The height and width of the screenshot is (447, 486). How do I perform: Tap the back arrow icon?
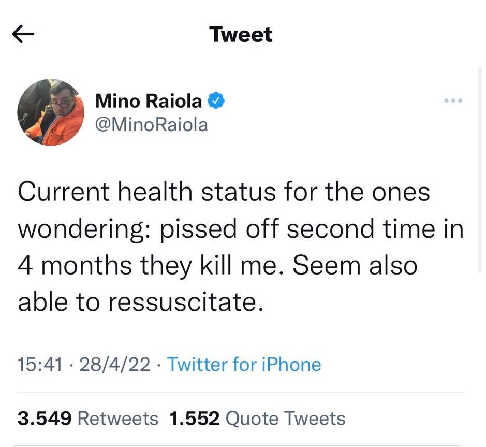[23, 35]
